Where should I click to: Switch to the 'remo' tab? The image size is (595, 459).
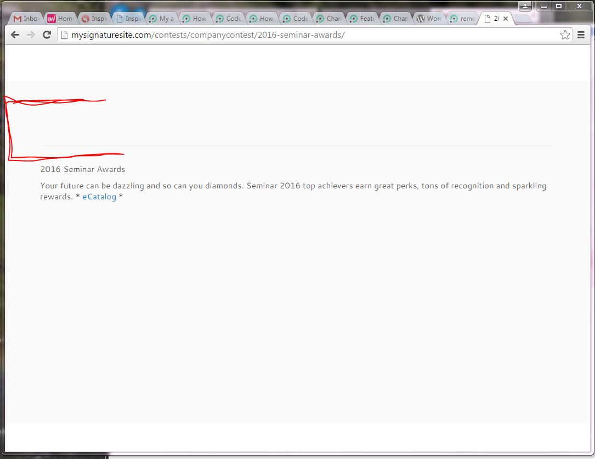(463, 19)
